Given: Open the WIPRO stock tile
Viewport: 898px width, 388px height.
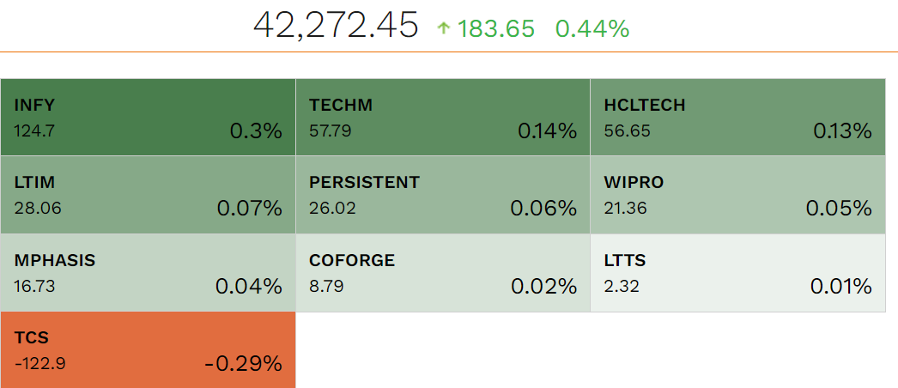Looking at the screenshot, I should (737, 195).
